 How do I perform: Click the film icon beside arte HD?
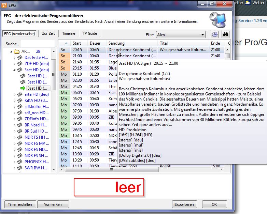pos(20,94)
